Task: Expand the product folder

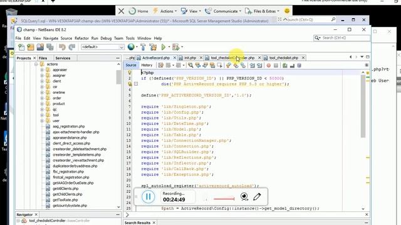Action: pos(42,104)
